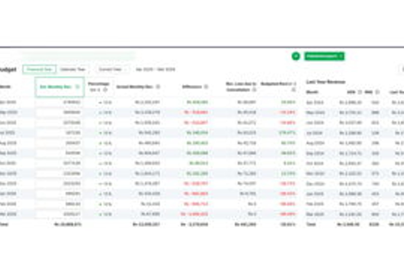This screenshot has width=404, height=261.
Task: Click the percentage arrow in the Aug row
Action: (100, 143)
